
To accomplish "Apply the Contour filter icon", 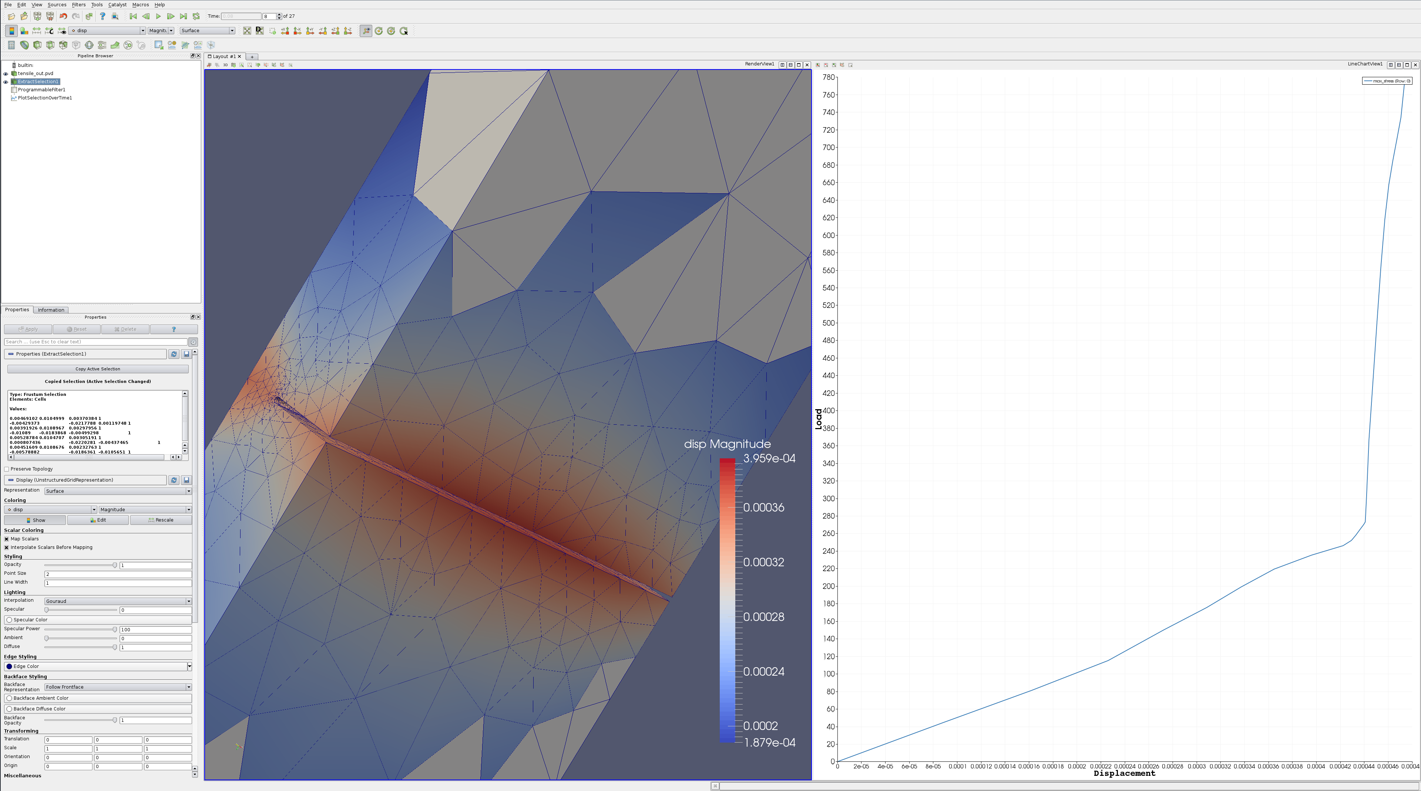I will (x=24, y=45).
